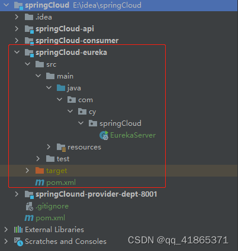Expand the resources folder arrow
Viewport: 238px width, 251px height.
[x=49, y=147]
